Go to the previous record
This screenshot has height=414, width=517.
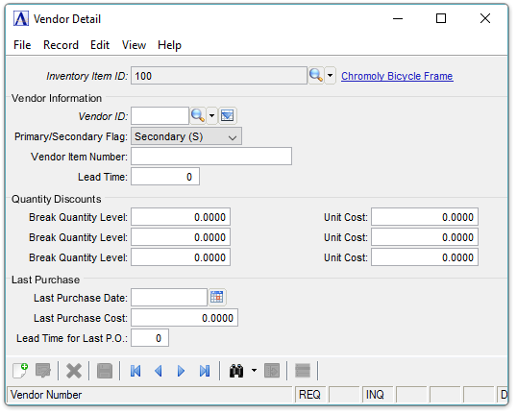[x=159, y=371]
